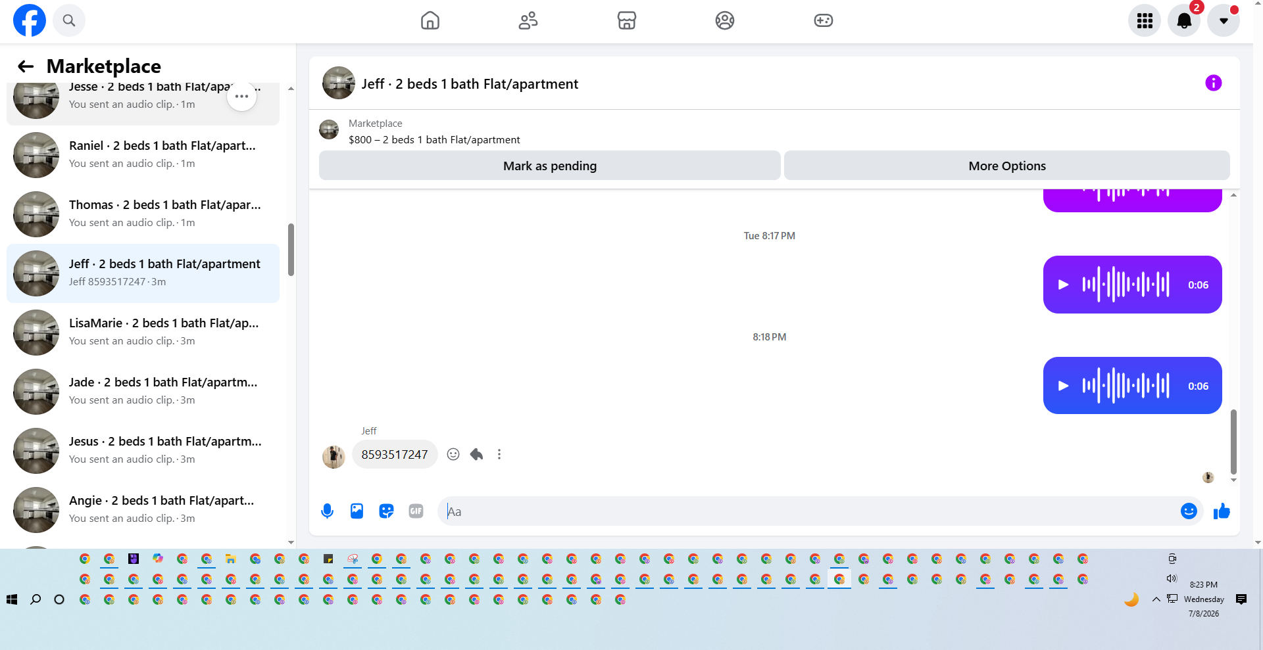Click the $800 listing link

pos(434,140)
